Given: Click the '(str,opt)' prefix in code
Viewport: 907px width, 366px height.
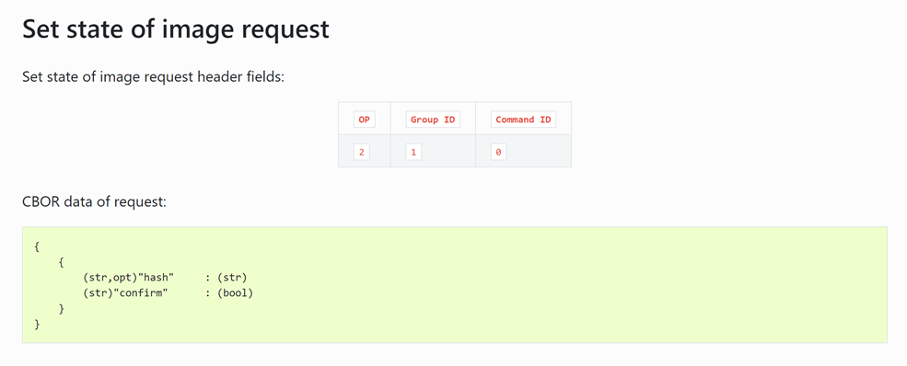Looking at the screenshot, I should tap(110, 278).
